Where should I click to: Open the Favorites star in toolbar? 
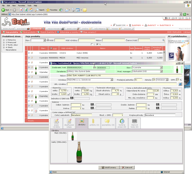(52, 10)
